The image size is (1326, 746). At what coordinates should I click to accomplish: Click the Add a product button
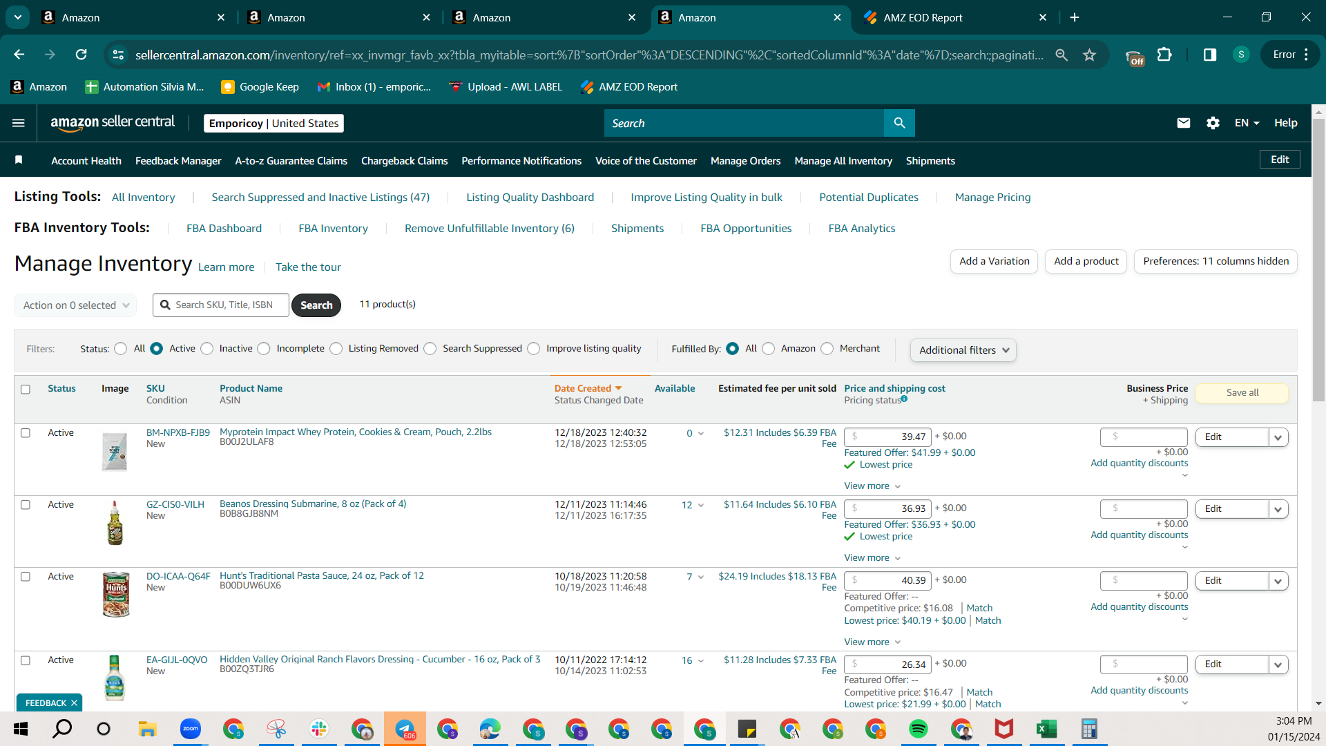pyautogui.click(x=1086, y=261)
